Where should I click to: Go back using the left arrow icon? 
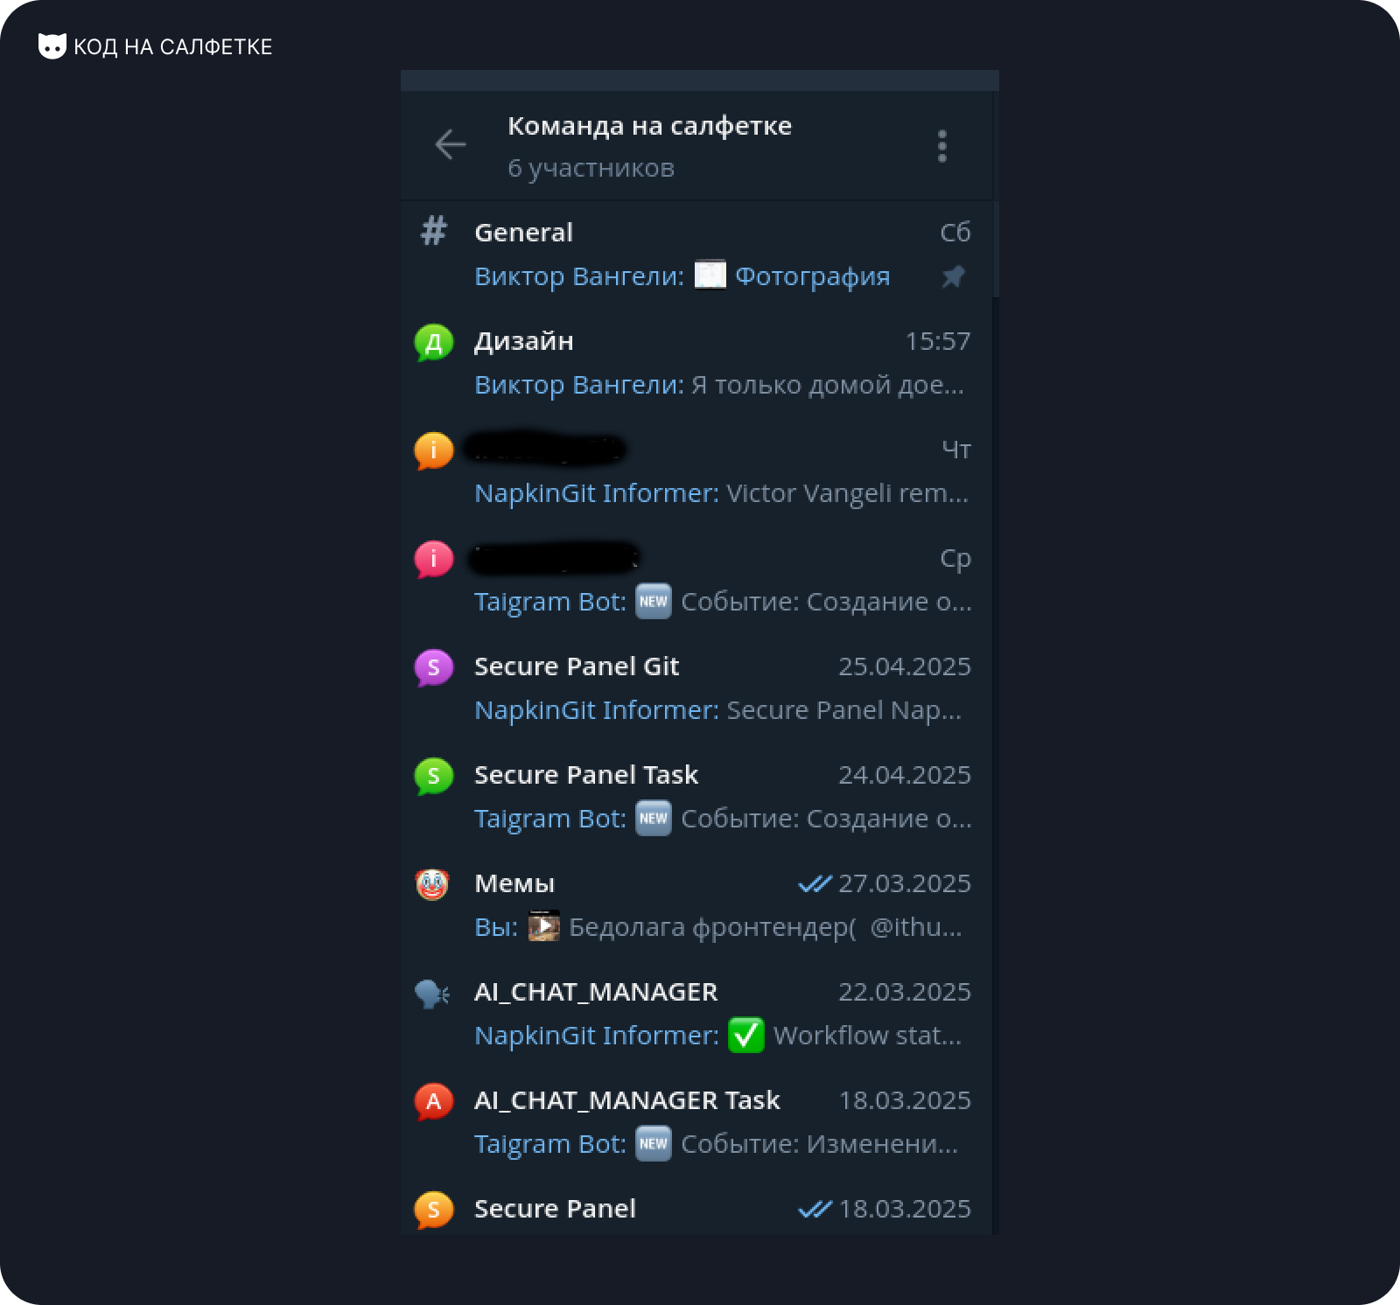coord(451,144)
